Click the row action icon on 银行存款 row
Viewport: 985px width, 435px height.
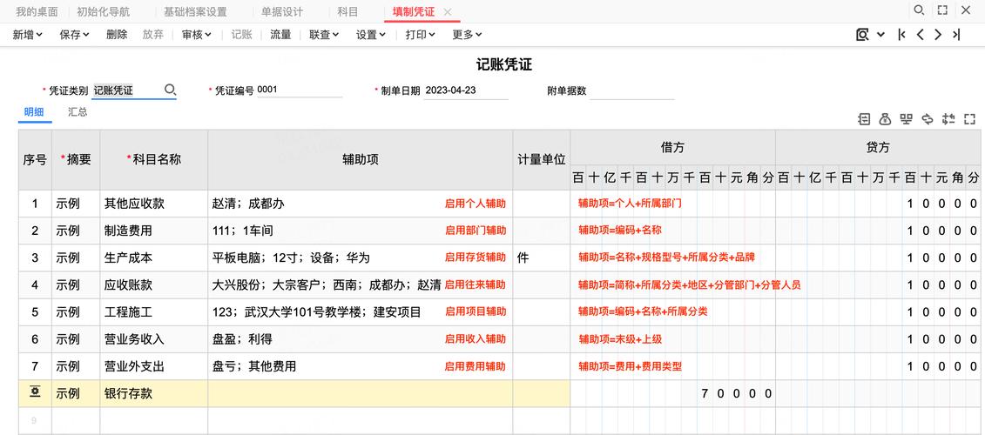point(35,392)
